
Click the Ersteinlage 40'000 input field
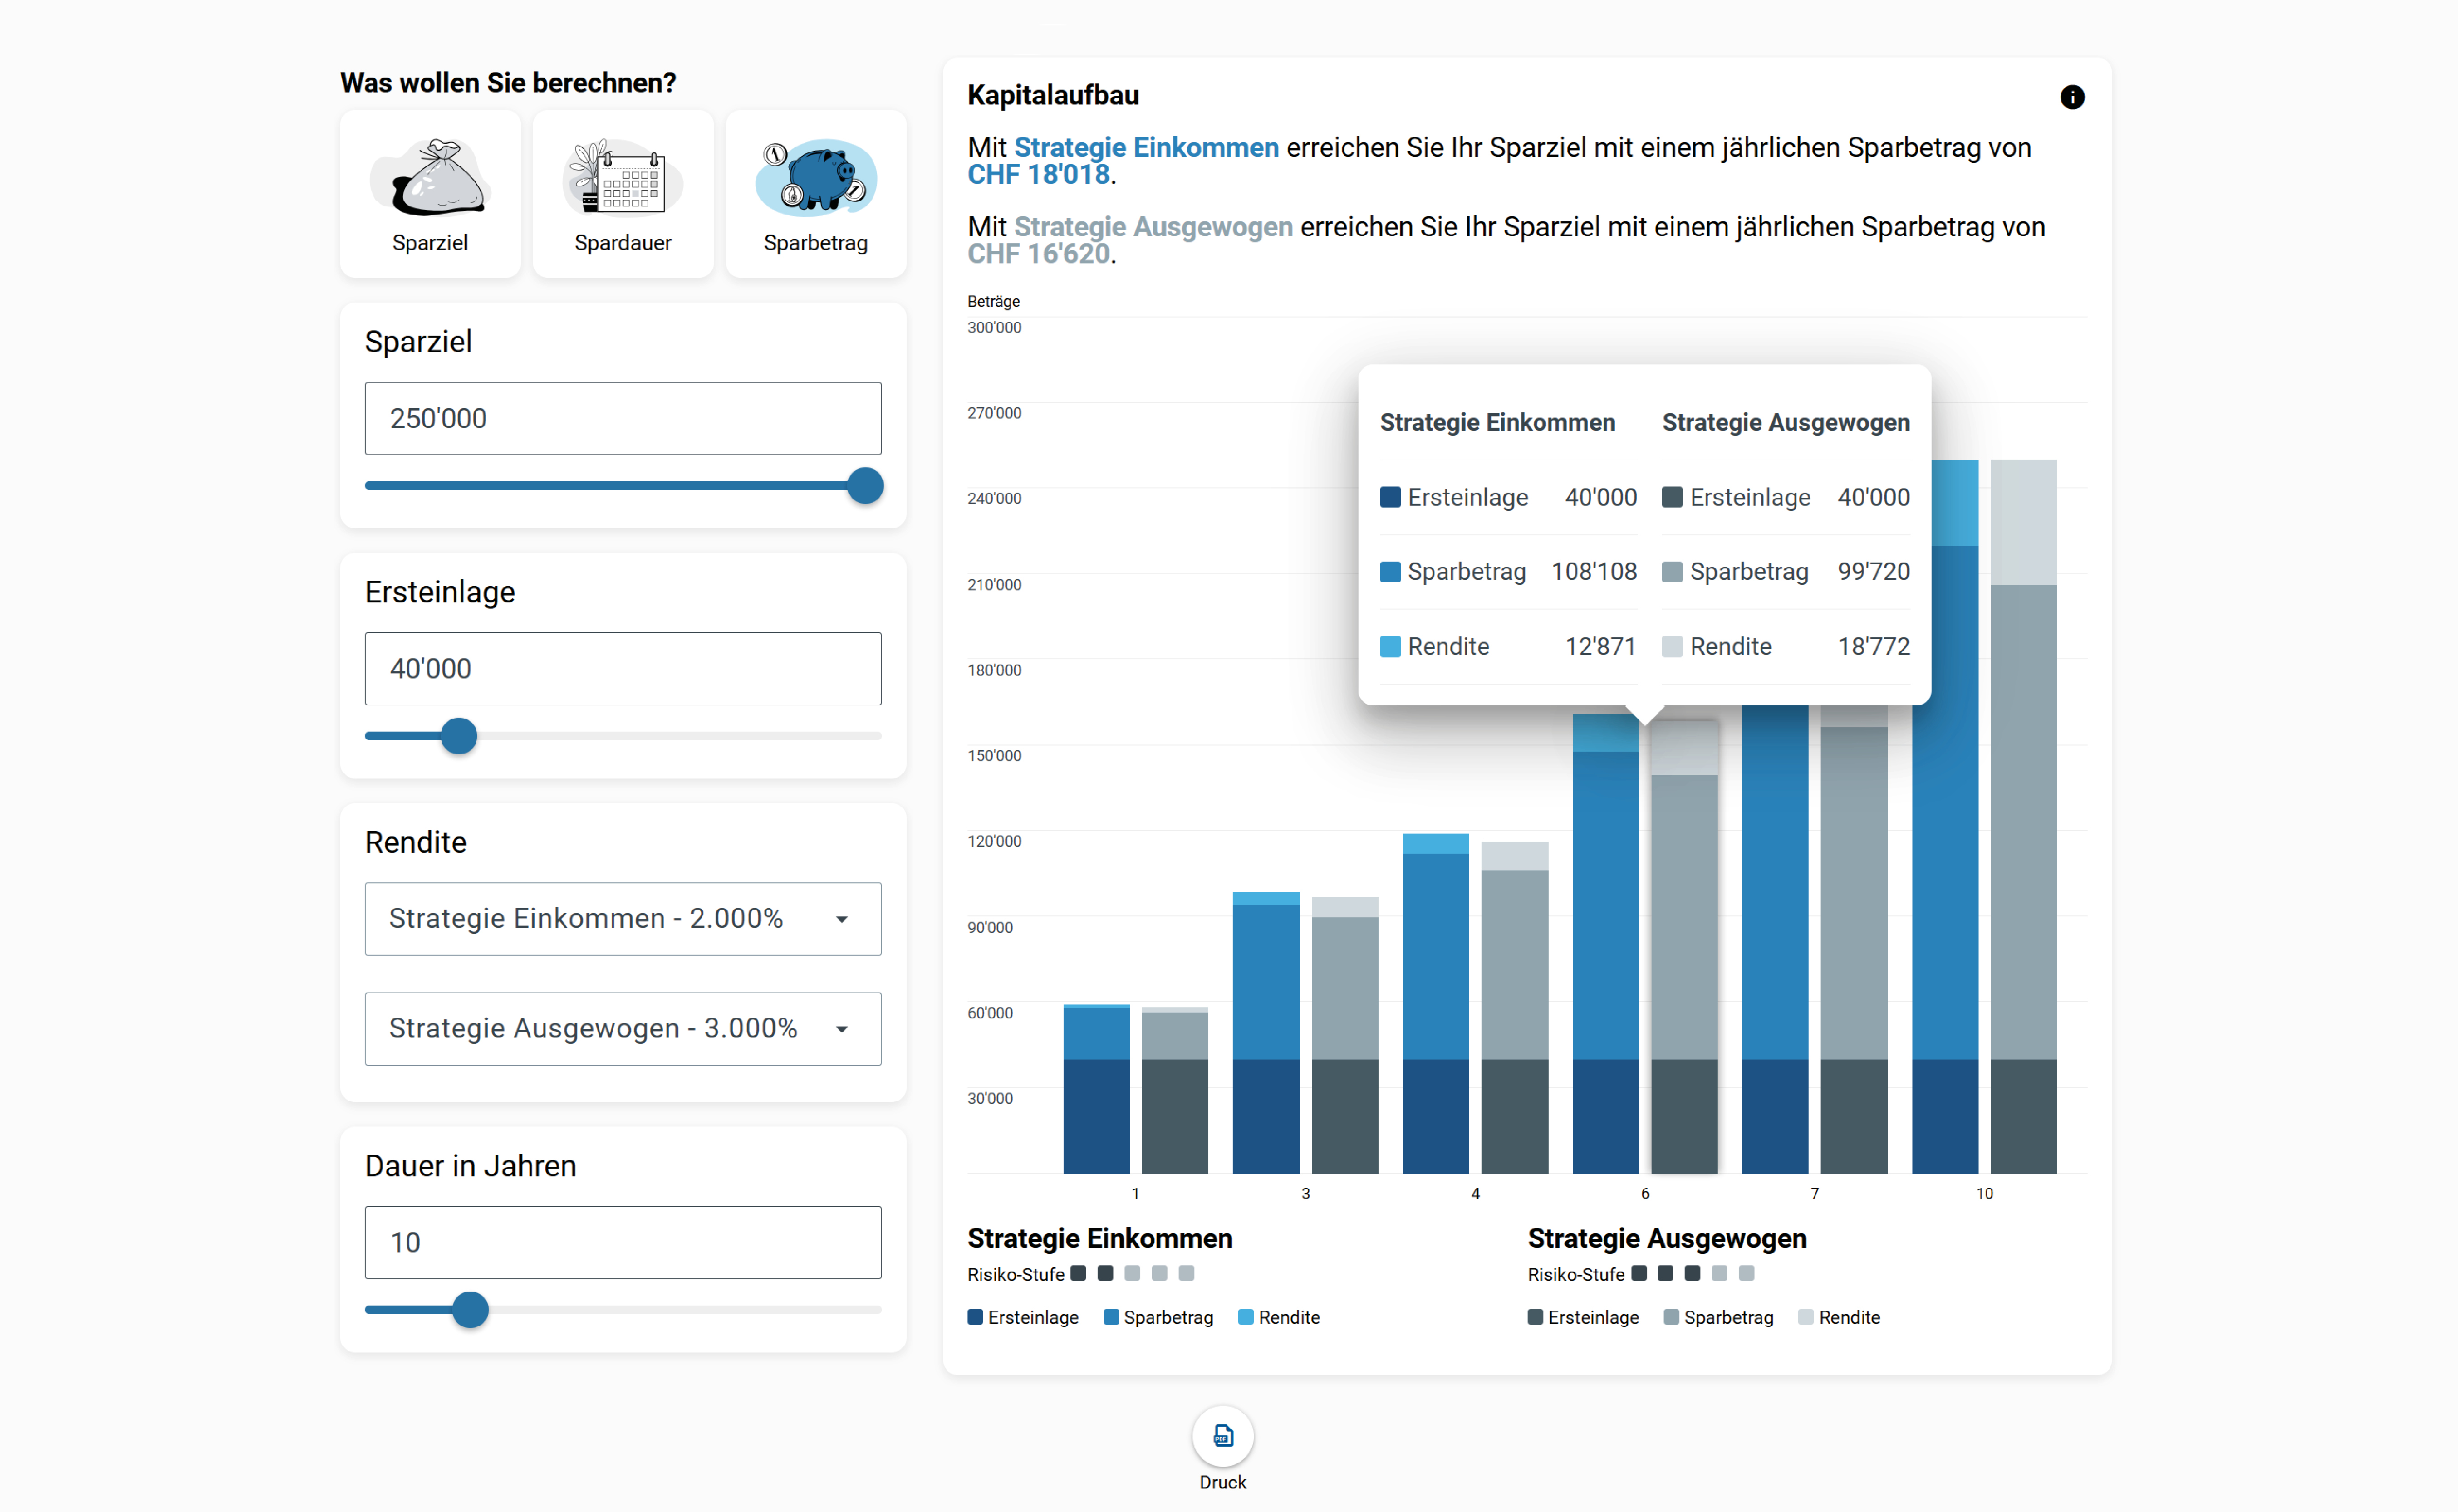click(x=622, y=668)
